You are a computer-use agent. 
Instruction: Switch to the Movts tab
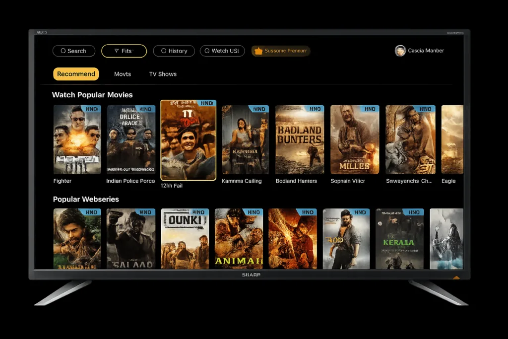pyautogui.click(x=123, y=74)
